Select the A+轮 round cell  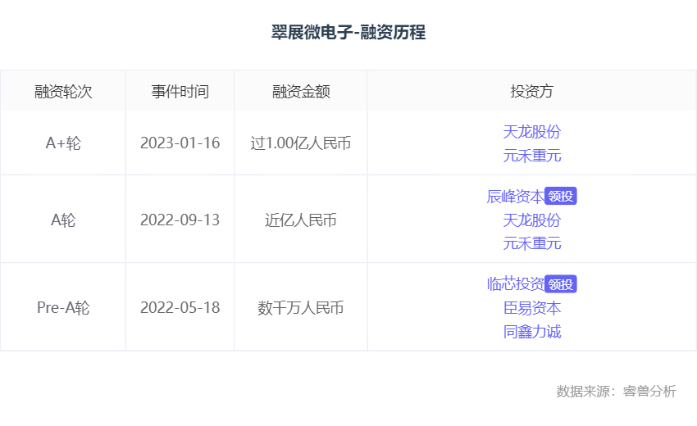coord(63,143)
